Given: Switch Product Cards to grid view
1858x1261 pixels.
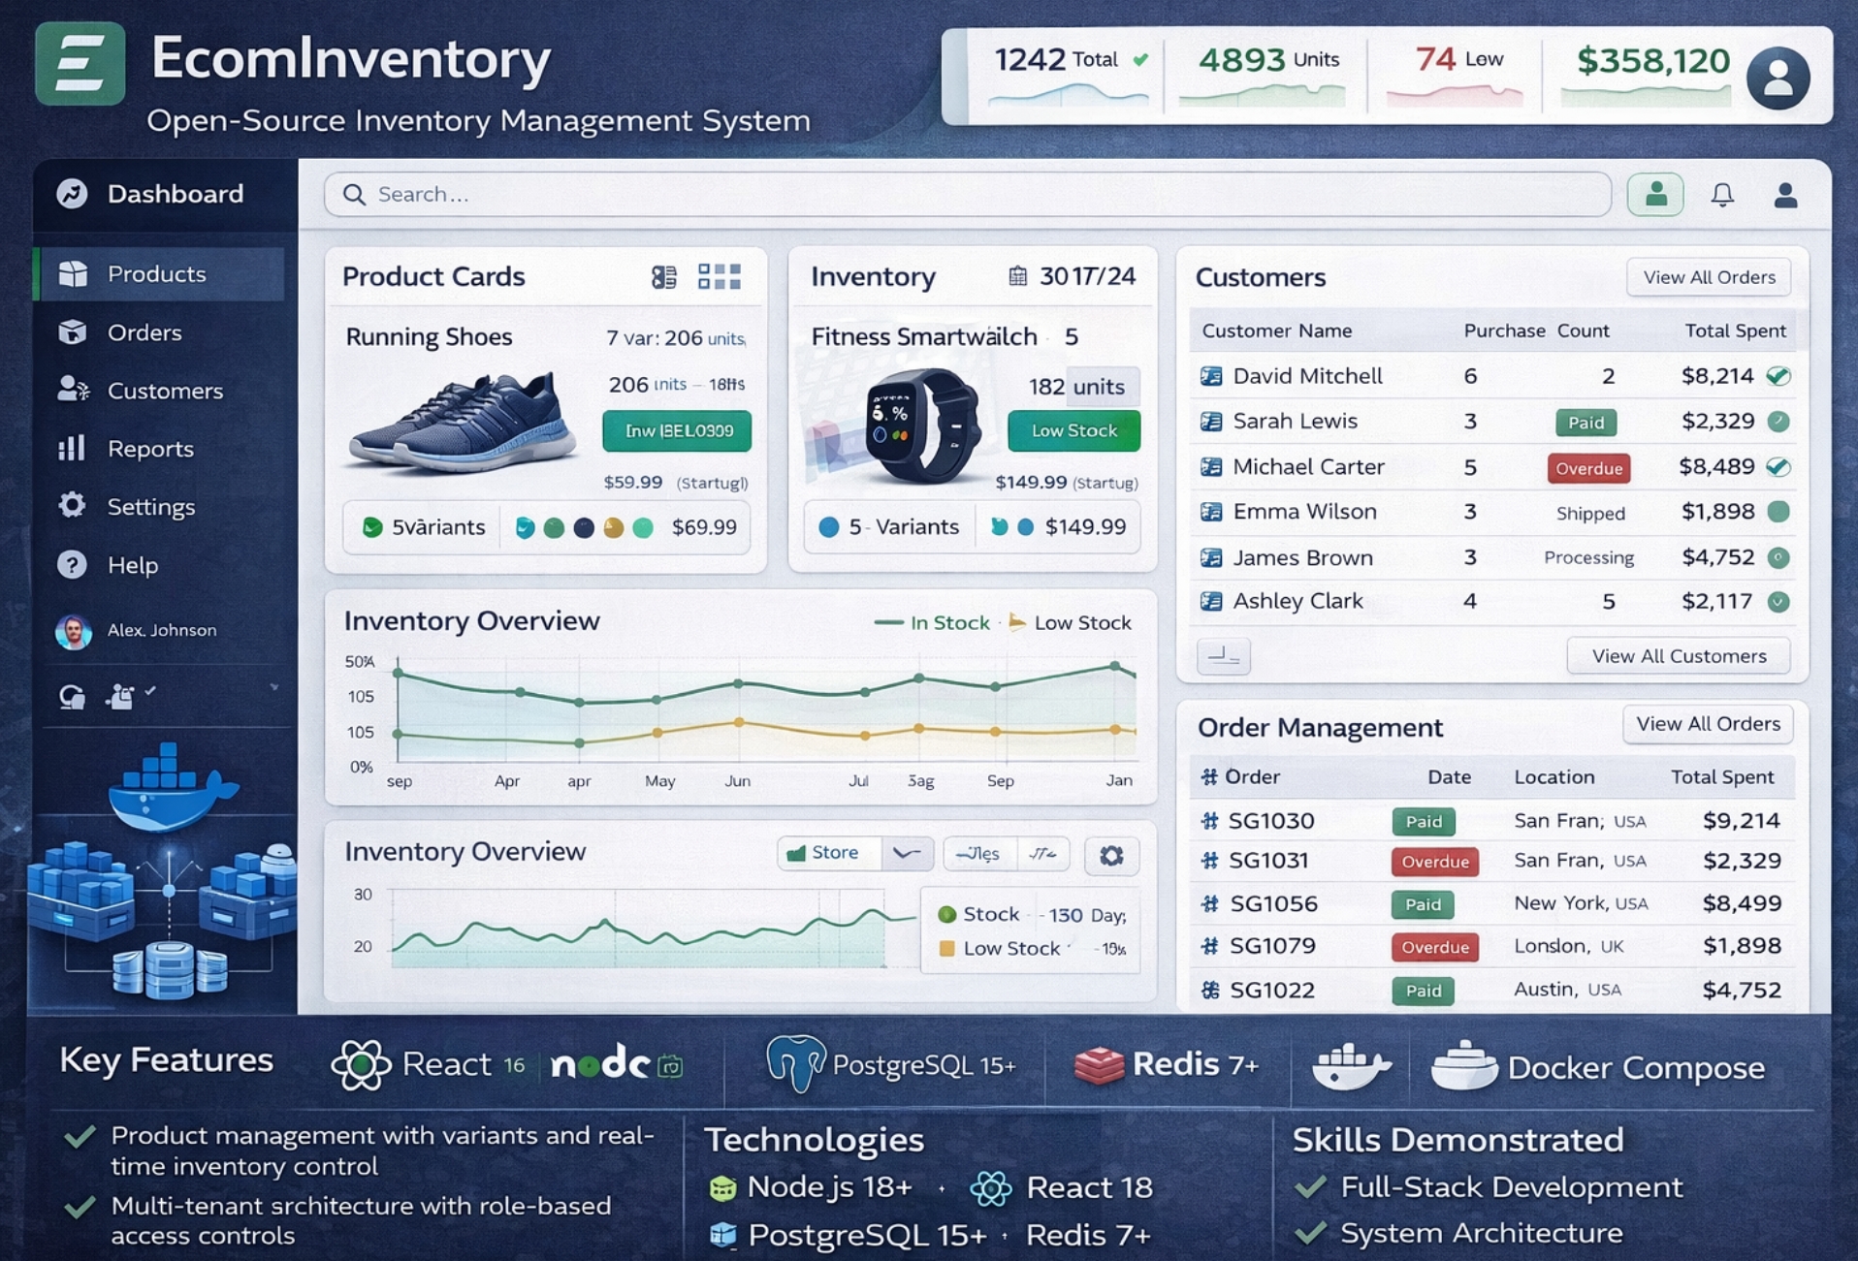Looking at the screenshot, I should pos(719,276).
